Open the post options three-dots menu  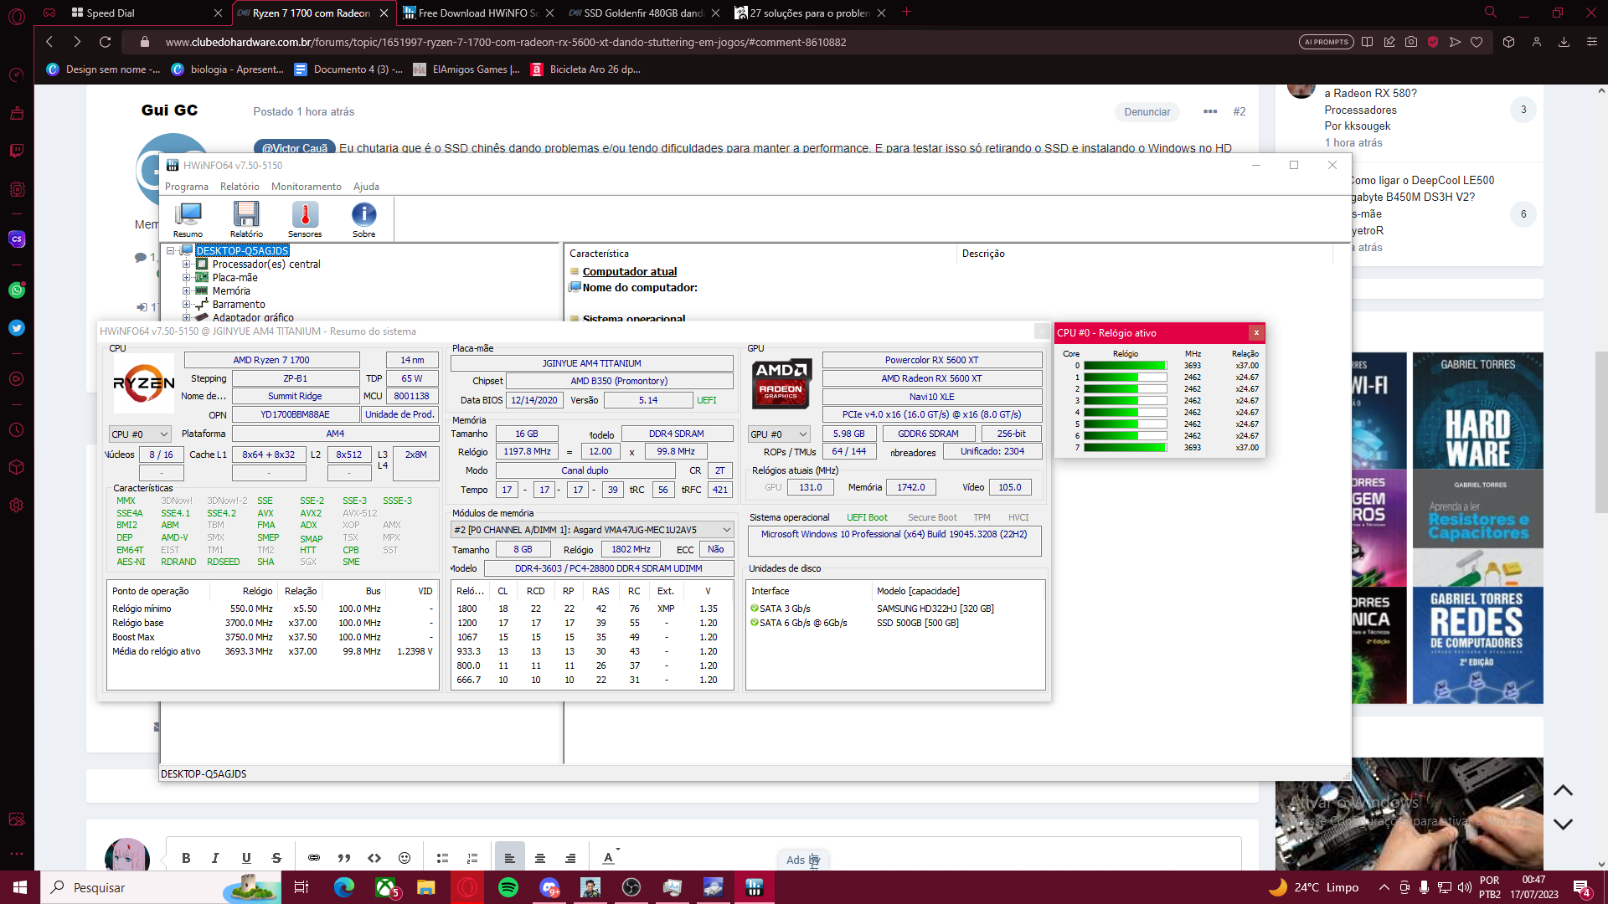[x=1209, y=111]
